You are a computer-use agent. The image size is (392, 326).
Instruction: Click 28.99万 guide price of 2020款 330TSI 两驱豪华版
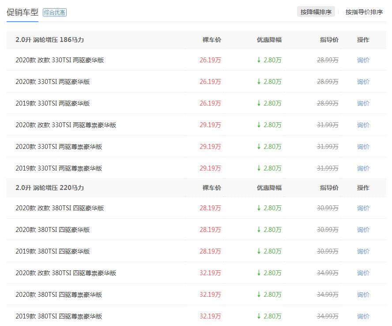328,82
